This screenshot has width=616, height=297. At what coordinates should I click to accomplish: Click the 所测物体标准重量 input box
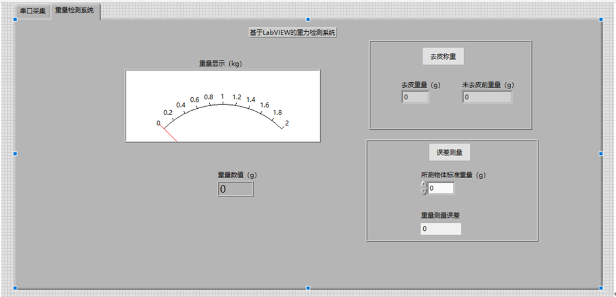coord(441,188)
